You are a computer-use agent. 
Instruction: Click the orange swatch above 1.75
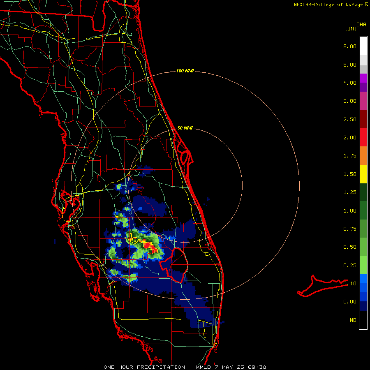[363, 155]
